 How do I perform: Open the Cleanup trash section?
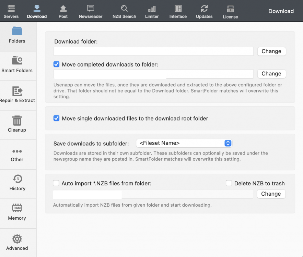tap(17, 124)
